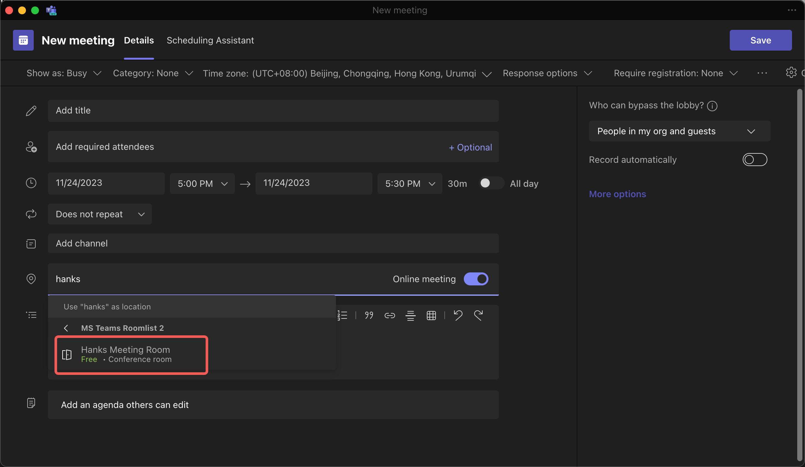This screenshot has width=805, height=467.
Task: Click the Save button
Action: (x=761, y=40)
